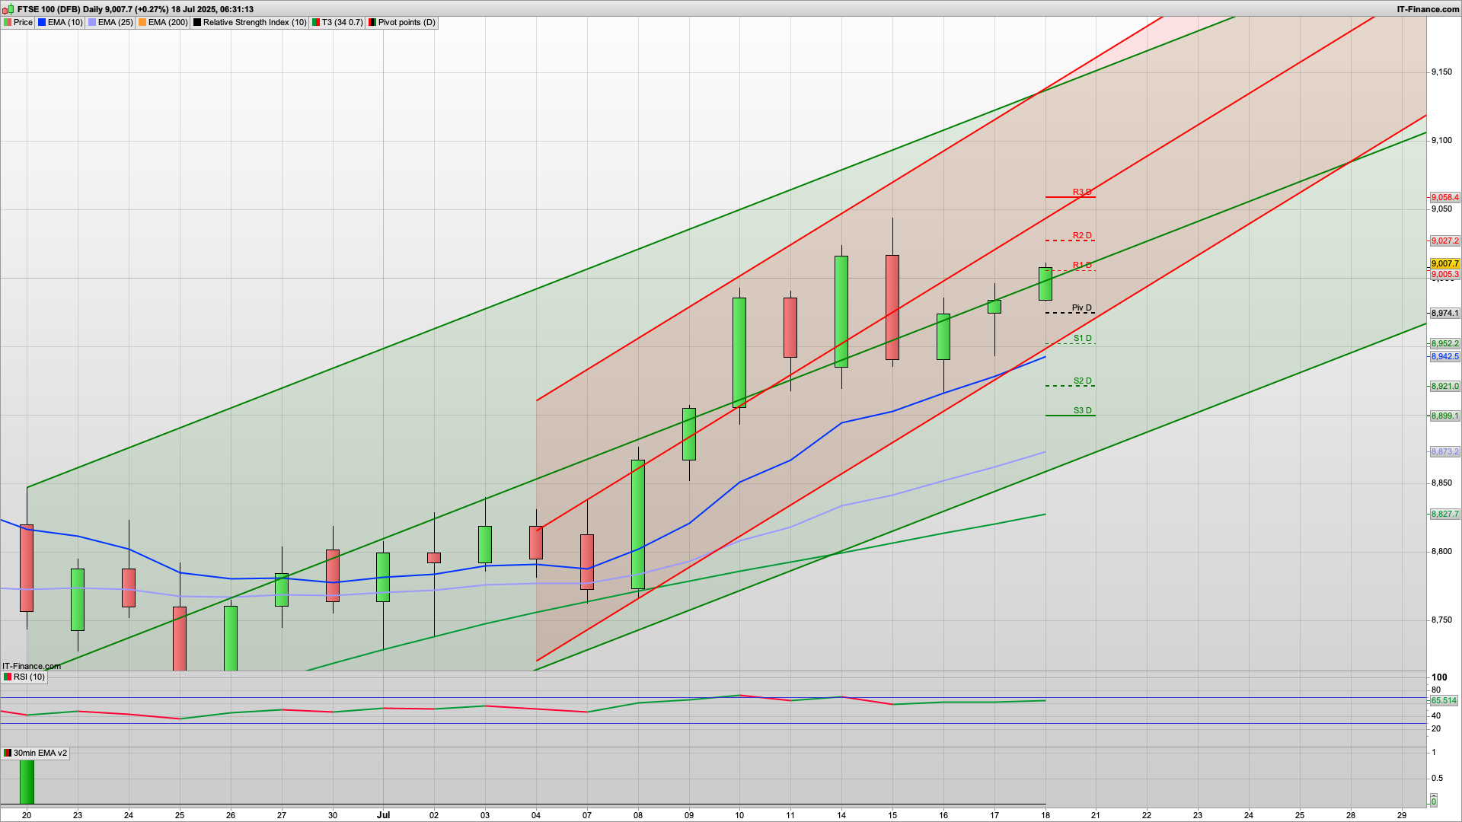The width and height of the screenshot is (1462, 822).
Task: Click date 08 on the time axis
Action: coord(637,814)
